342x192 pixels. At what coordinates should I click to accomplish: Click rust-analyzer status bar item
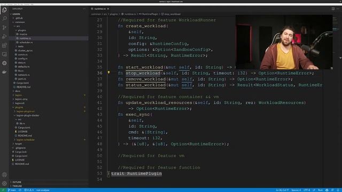coord(43,190)
